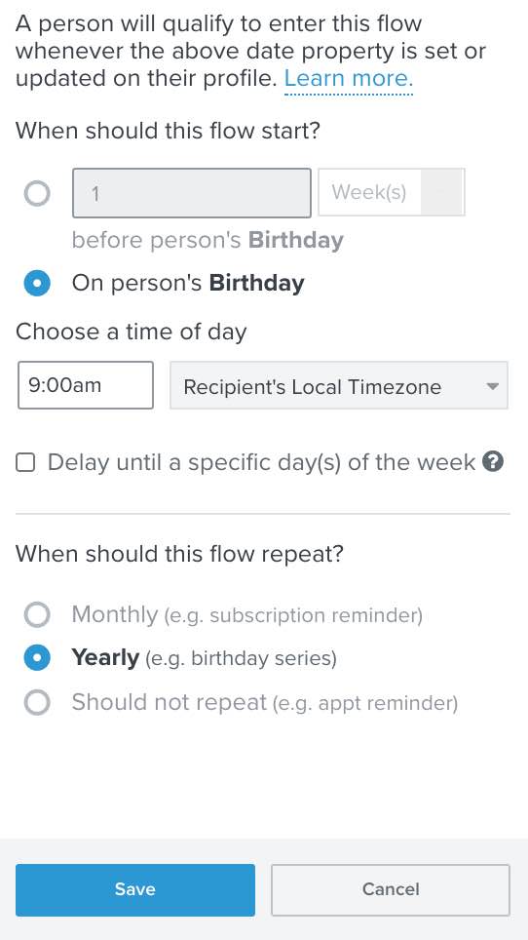Click the 9:00am time field

click(86, 385)
